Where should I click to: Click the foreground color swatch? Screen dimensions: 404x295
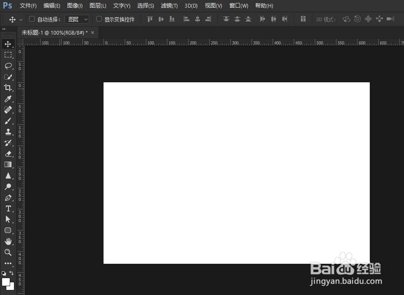5,281
